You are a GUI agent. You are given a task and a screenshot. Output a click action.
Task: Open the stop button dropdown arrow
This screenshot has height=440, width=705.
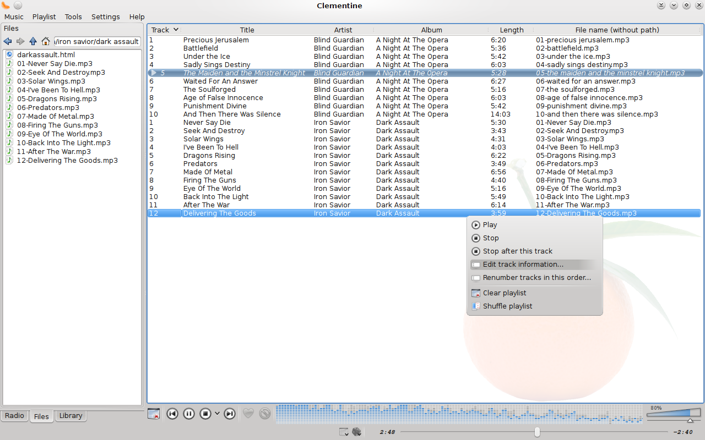217,414
